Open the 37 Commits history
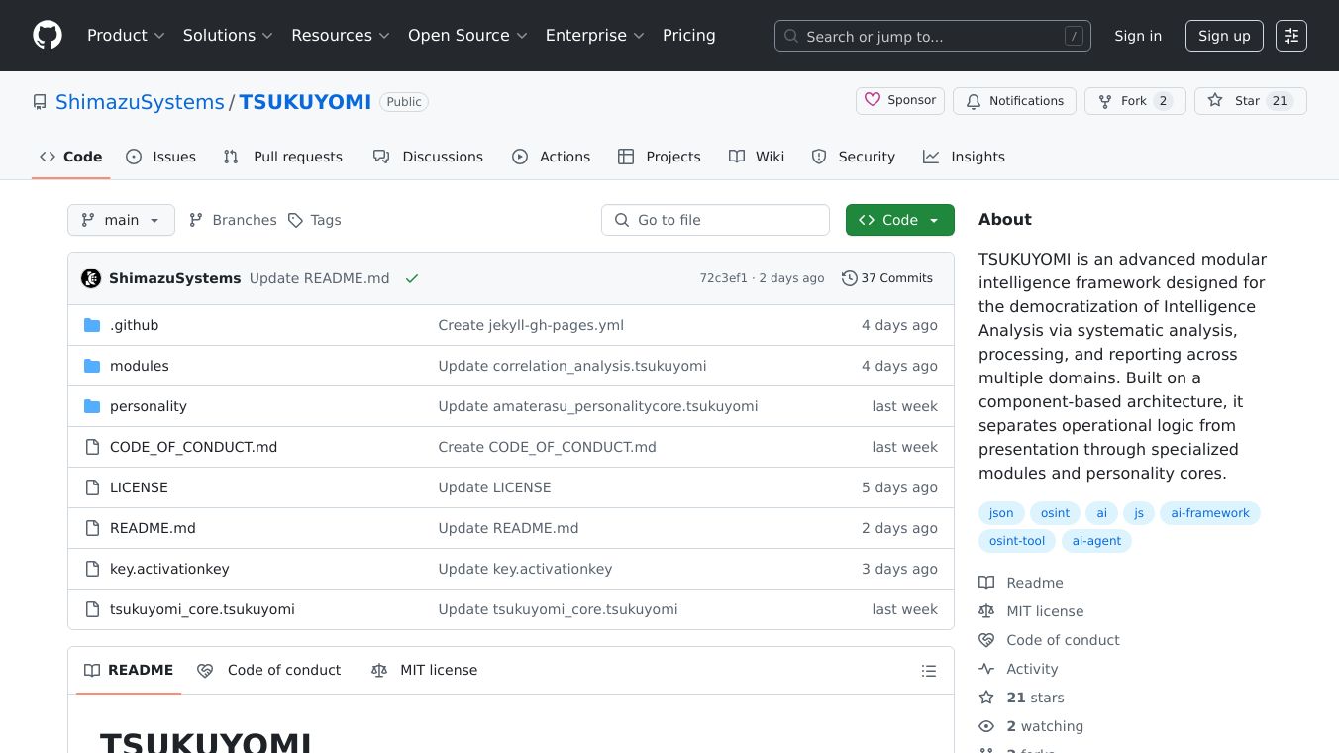This screenshot has height=753, width=1339. [887, 278]
